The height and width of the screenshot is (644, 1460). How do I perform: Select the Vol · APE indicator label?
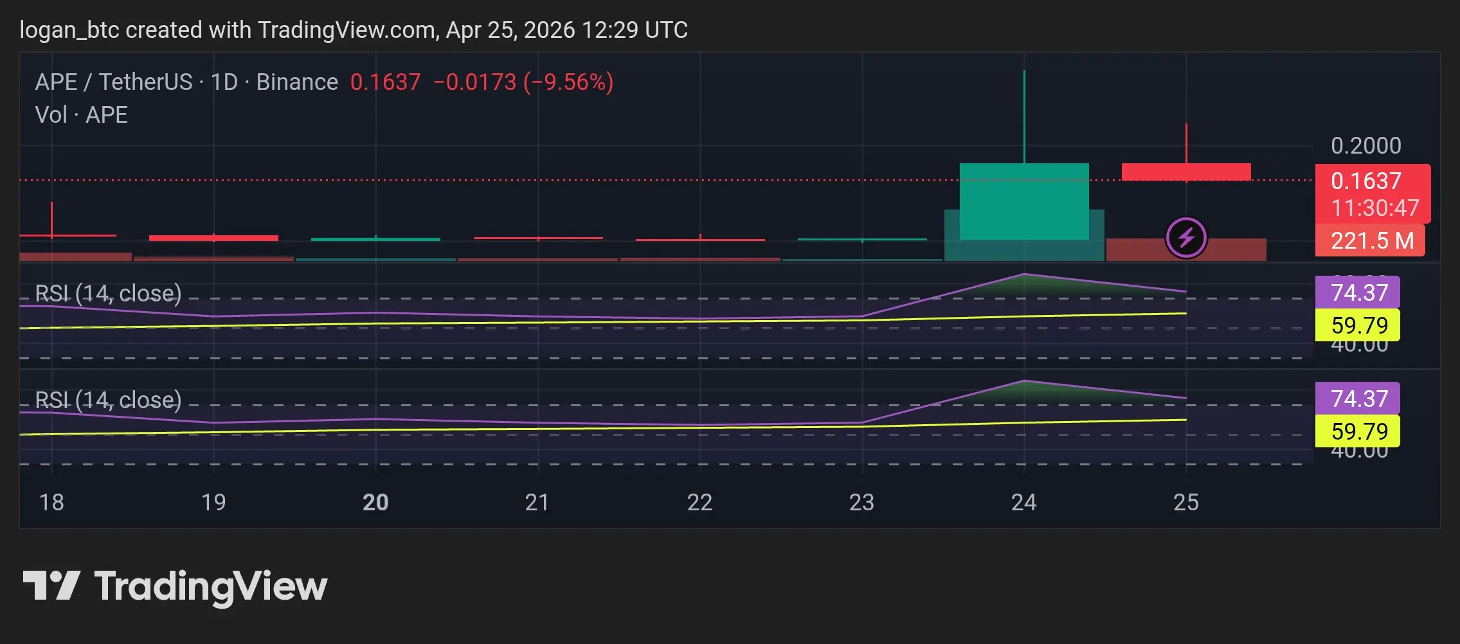pos(82,115)
